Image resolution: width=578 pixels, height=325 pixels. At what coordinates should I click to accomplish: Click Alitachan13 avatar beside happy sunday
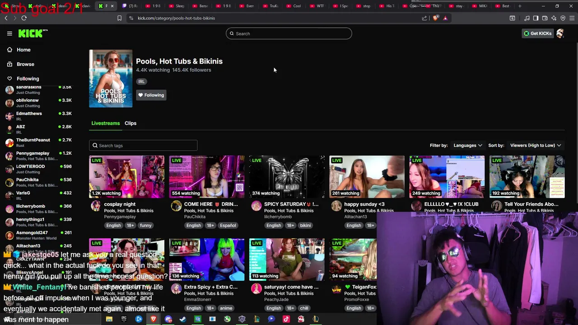[336, 206]
